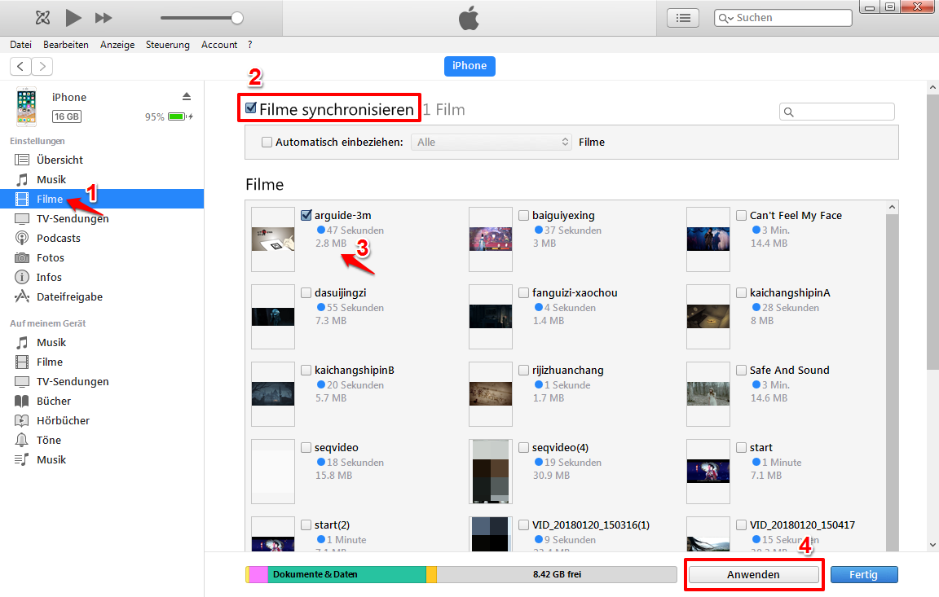This screenshot has height=597, width=939.
Task: Open the Bearbeiten menu
Action: click(66, 45)
